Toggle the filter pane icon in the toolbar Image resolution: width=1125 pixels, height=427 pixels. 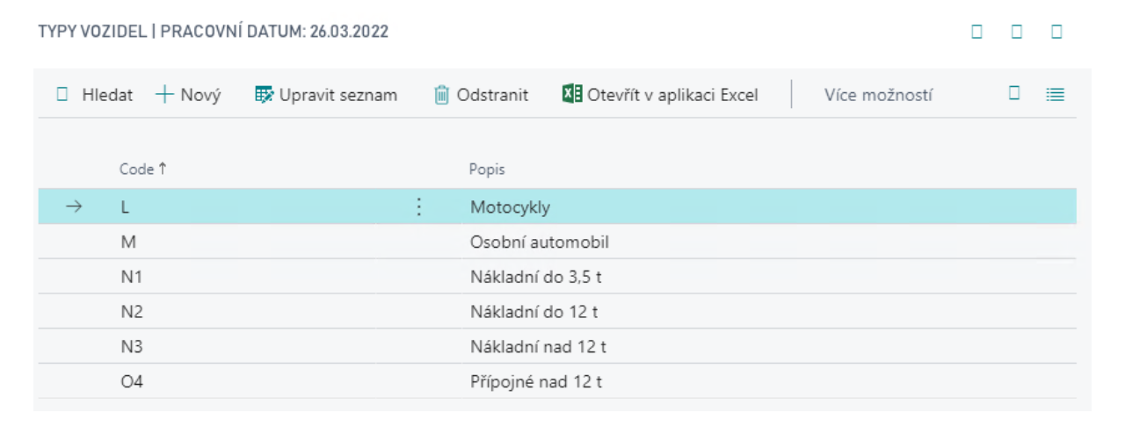pyautogui.click(x=1014, y=94)
